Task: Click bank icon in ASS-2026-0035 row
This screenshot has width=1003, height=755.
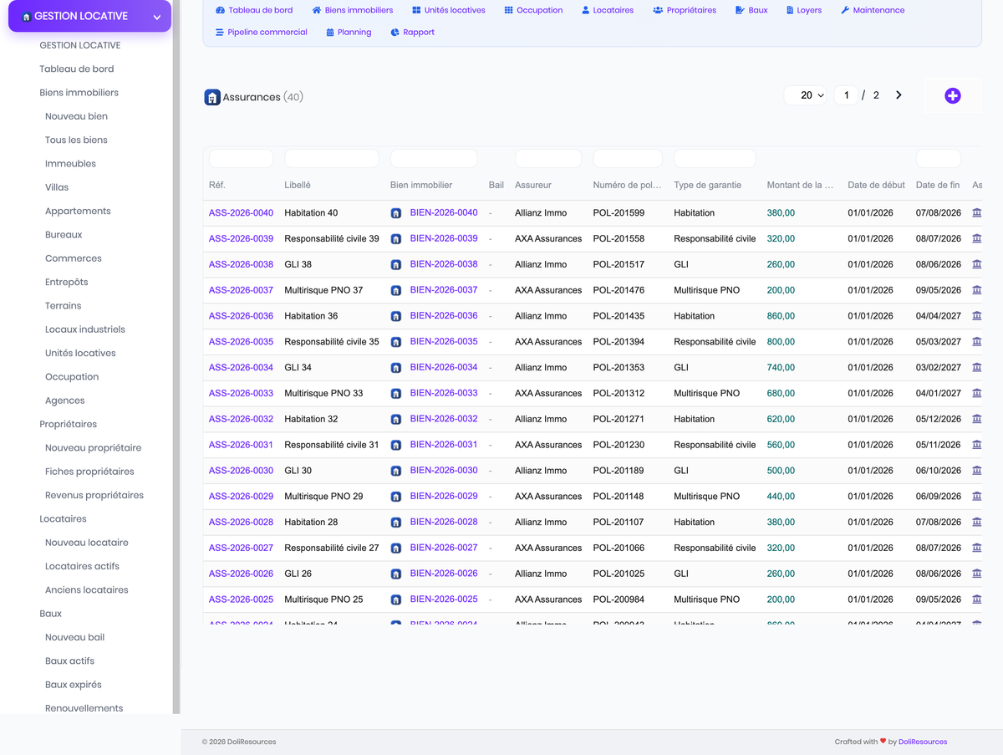Action: [x=977, y=341]
